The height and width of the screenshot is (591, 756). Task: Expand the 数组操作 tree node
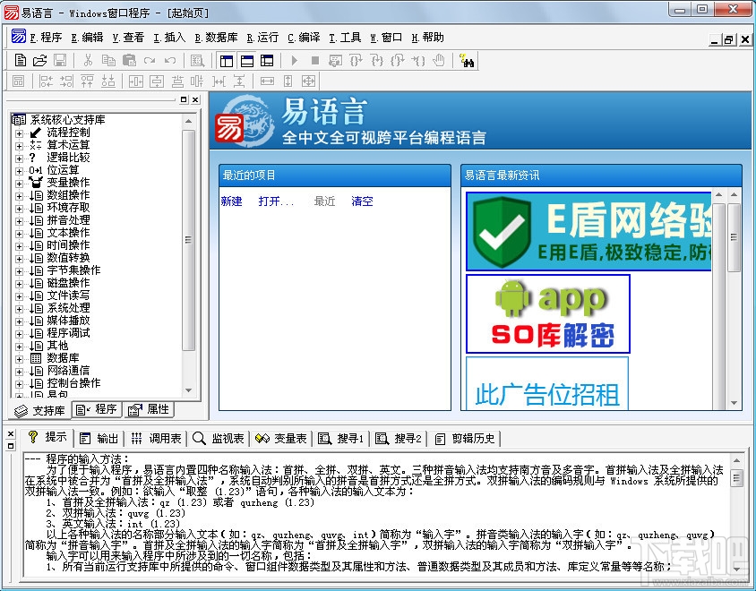coord(19,196)
